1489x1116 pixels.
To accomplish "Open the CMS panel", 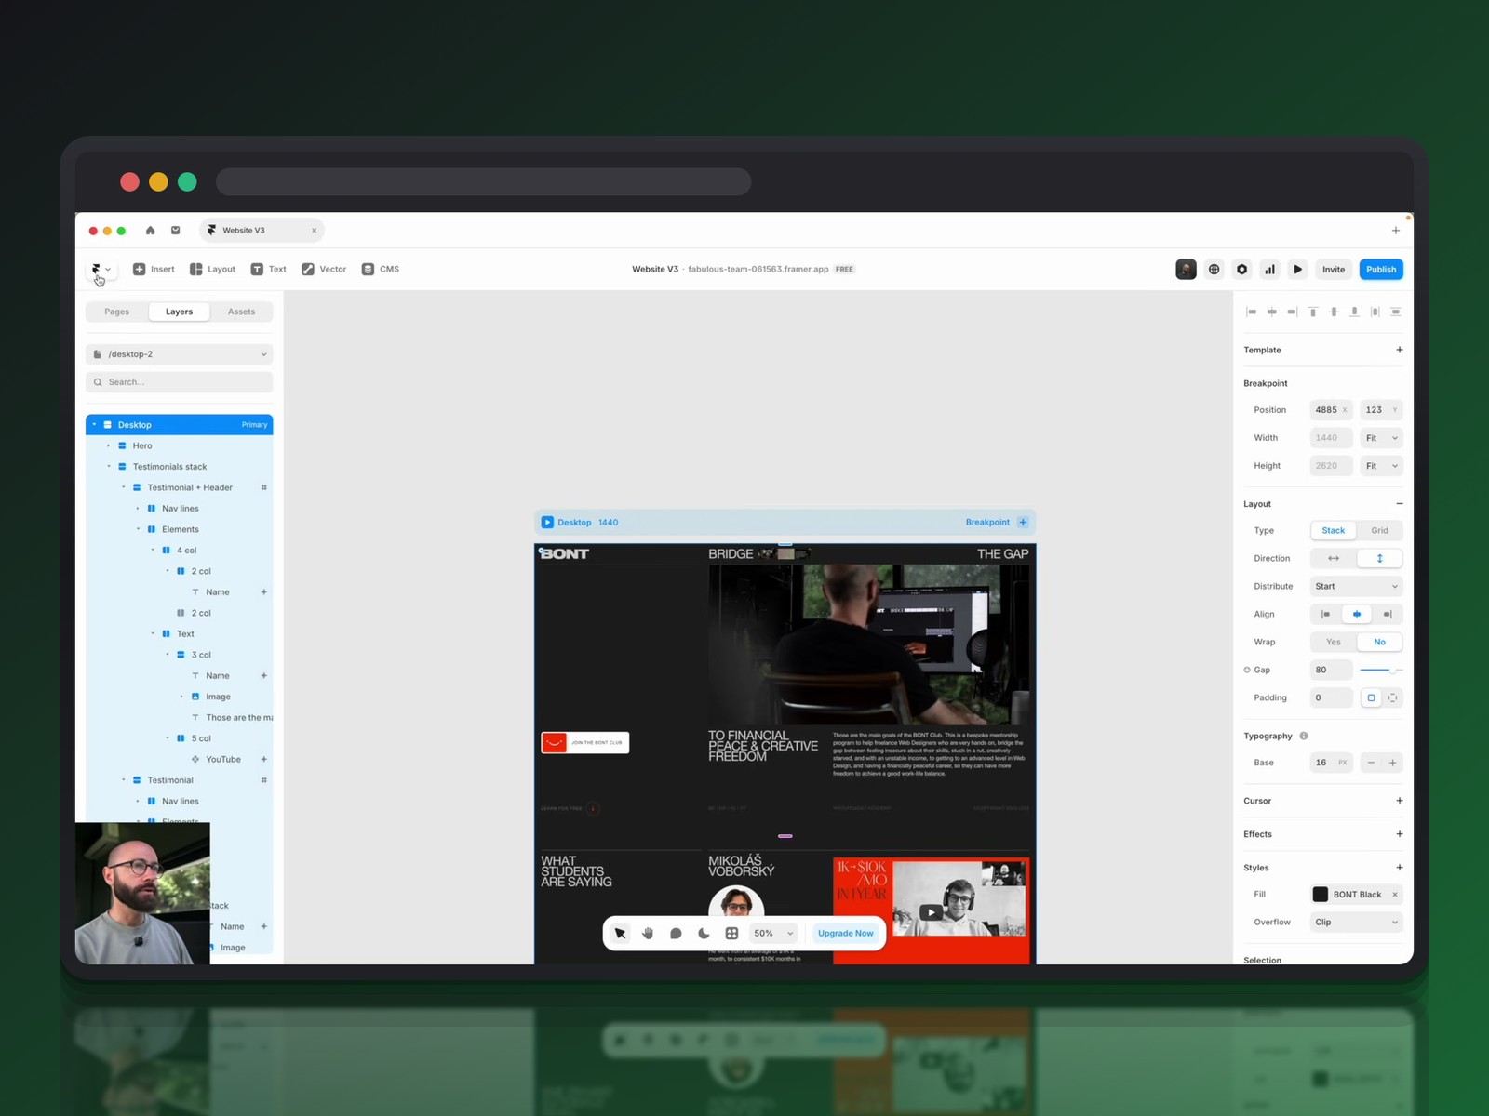I will (381, 269).
